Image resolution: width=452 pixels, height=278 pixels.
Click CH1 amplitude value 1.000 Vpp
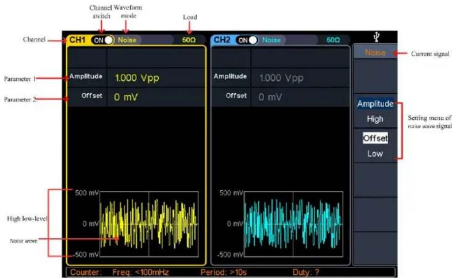(137, 78)
